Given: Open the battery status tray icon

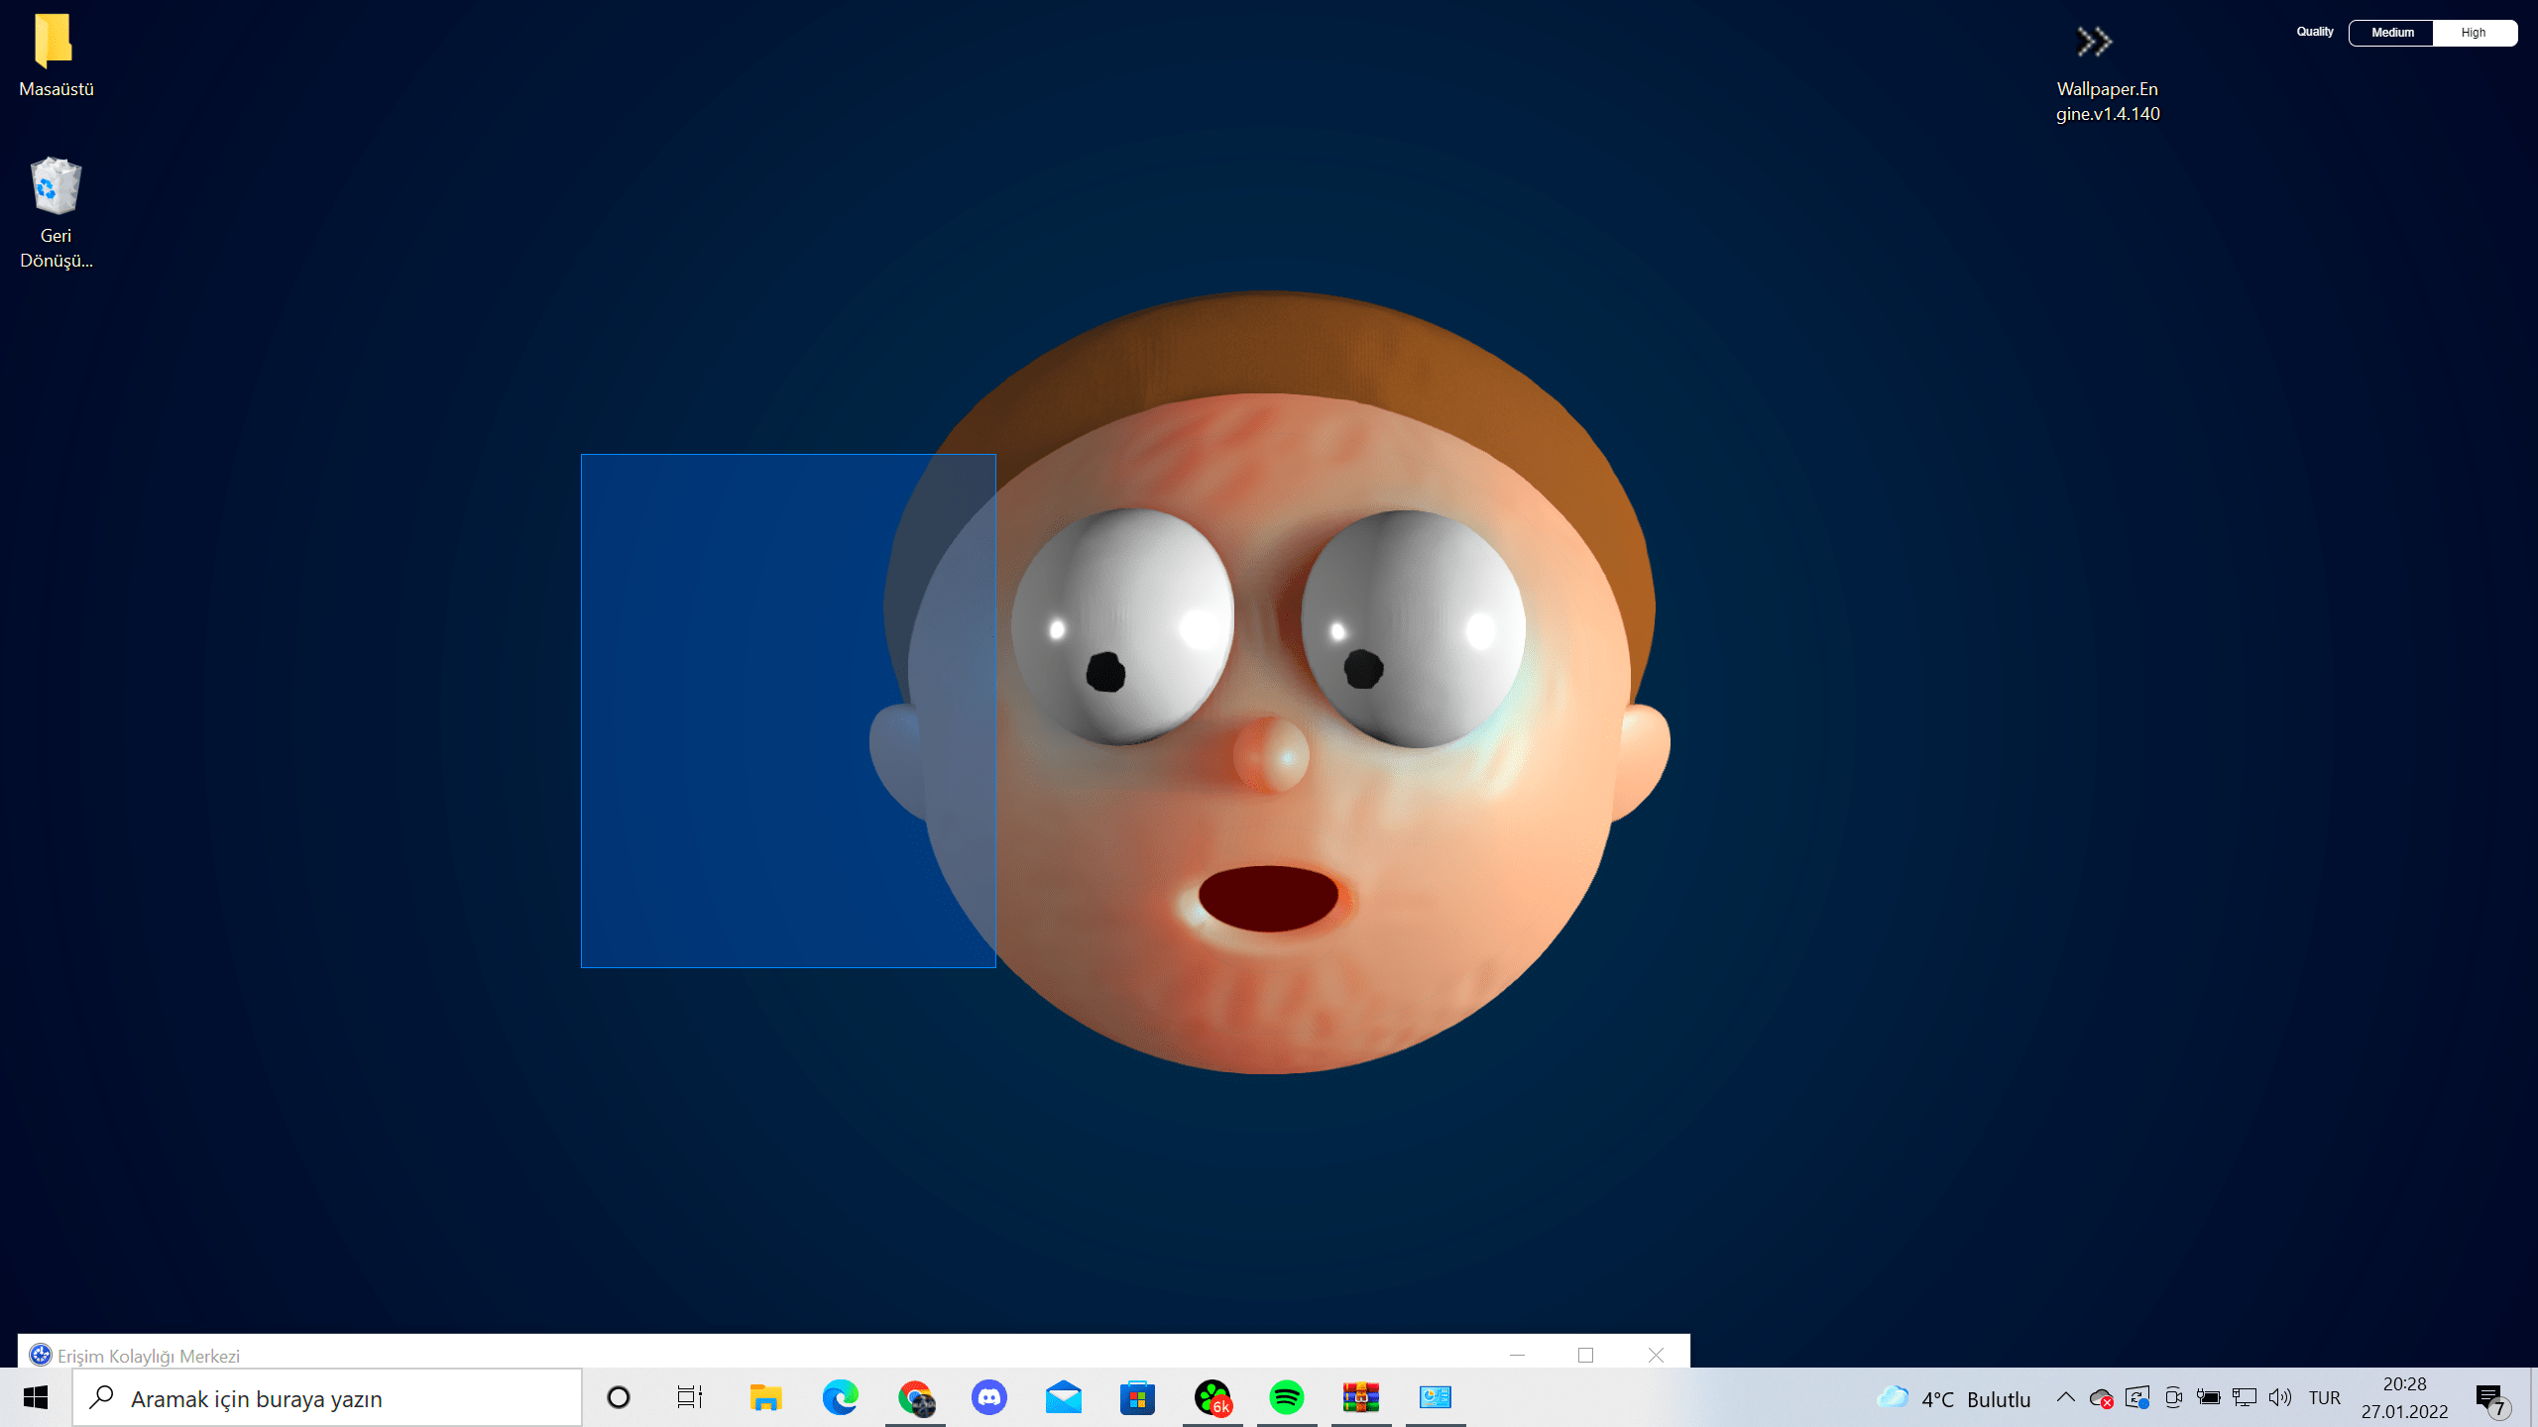Looking at the screenshot, I should 2209,1398.
